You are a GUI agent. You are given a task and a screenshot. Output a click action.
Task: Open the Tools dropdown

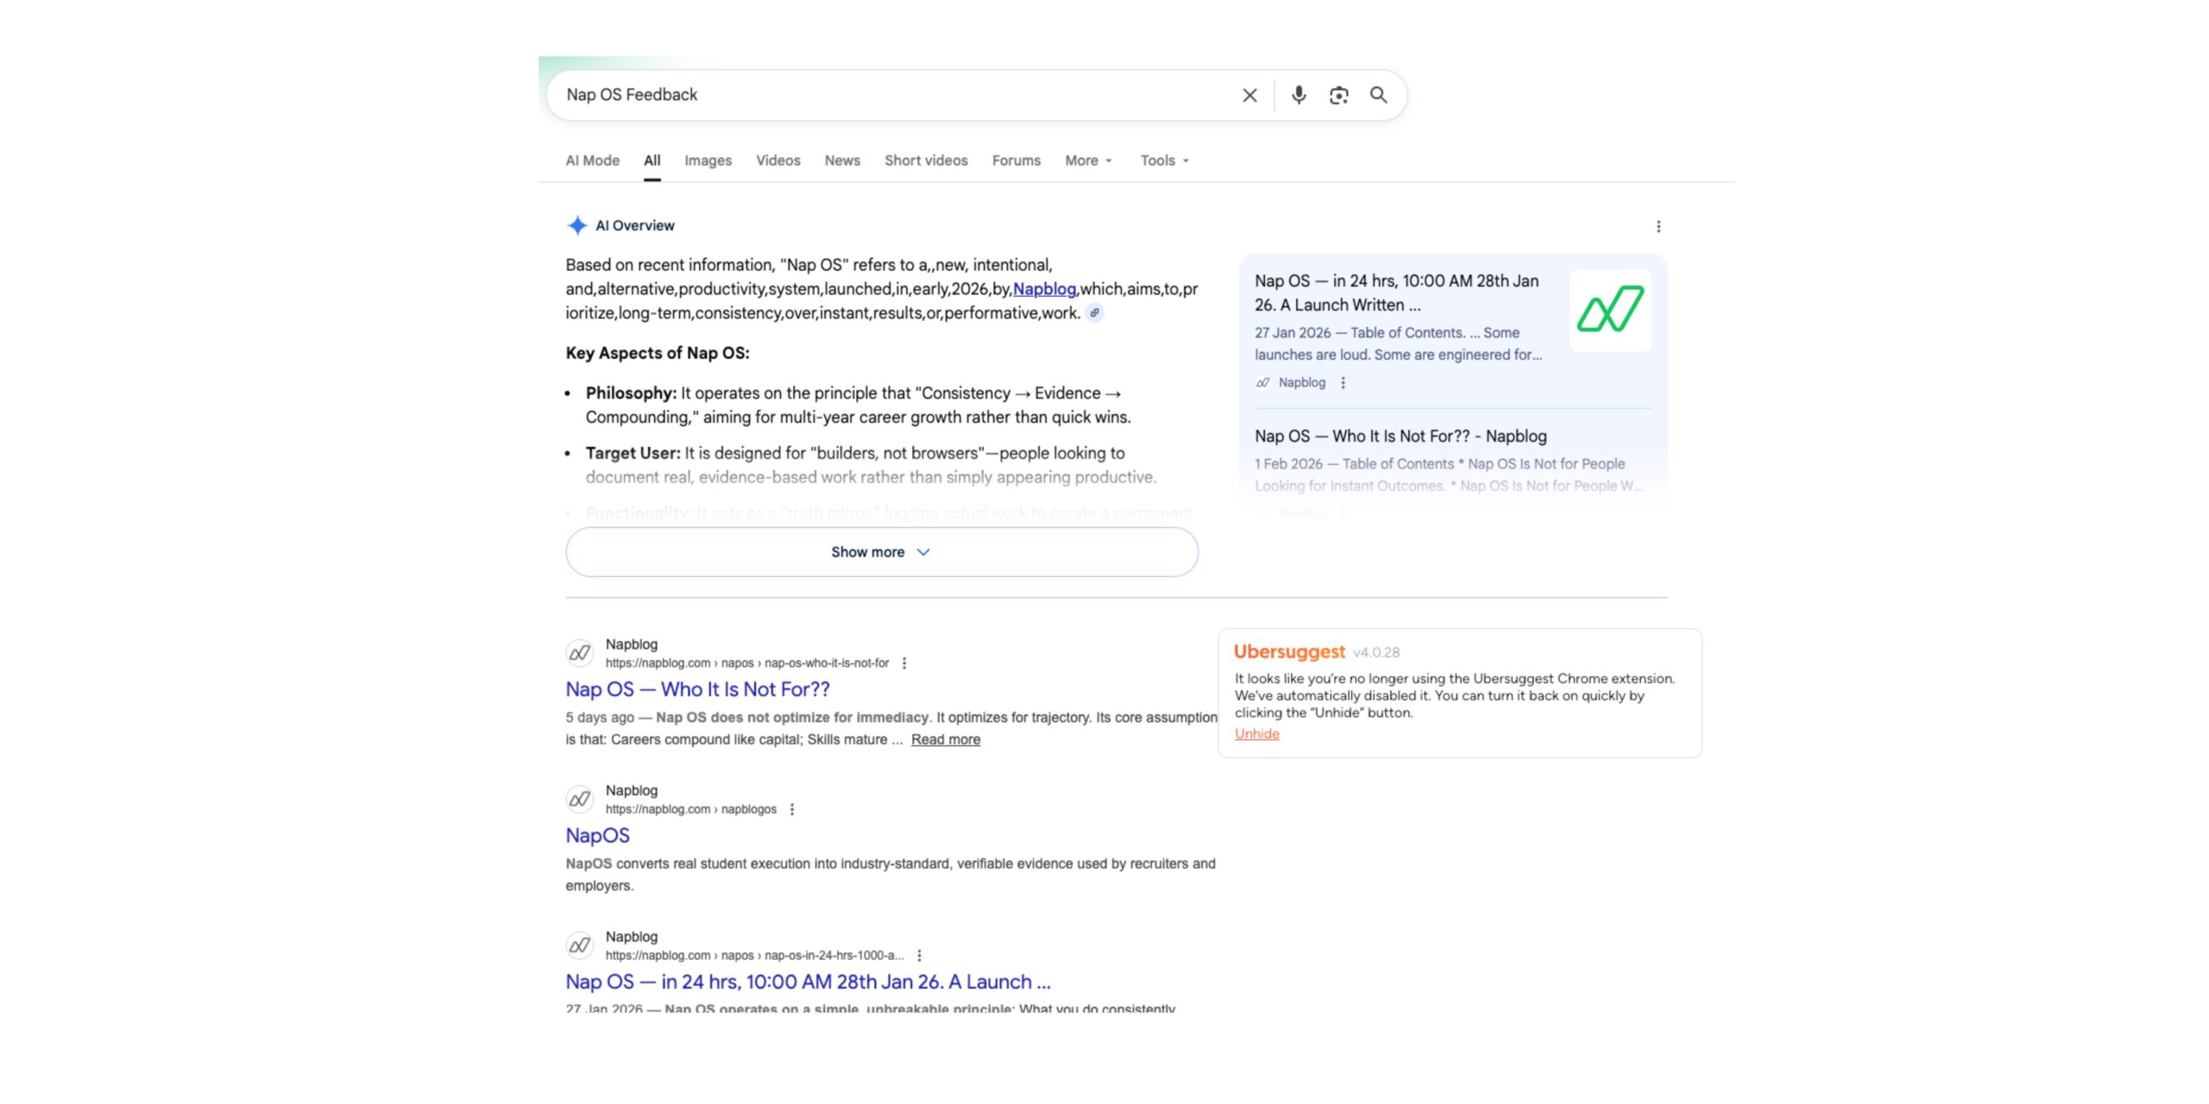click(1162, 160)
